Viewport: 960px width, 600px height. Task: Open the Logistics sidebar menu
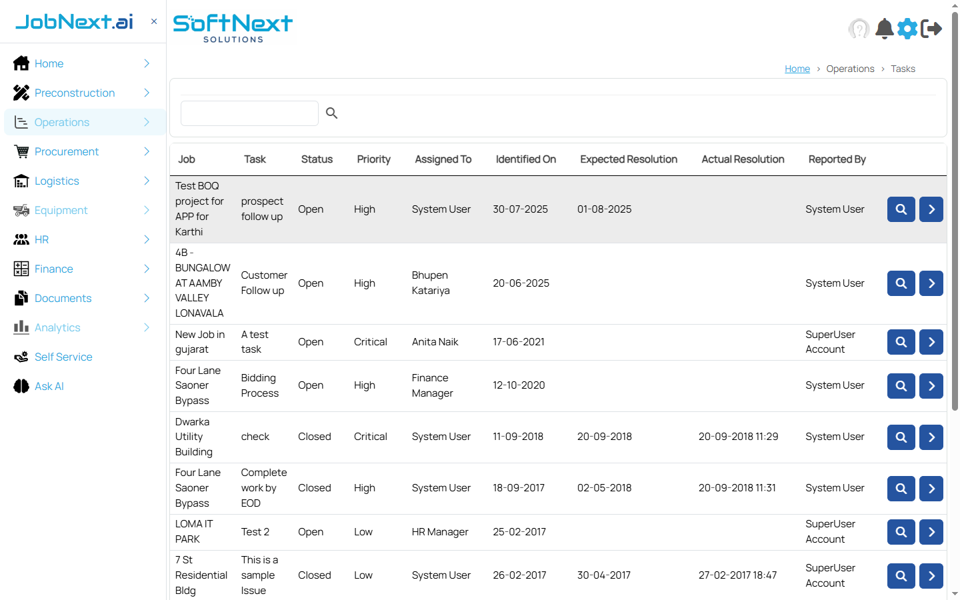tap(57, 181)
